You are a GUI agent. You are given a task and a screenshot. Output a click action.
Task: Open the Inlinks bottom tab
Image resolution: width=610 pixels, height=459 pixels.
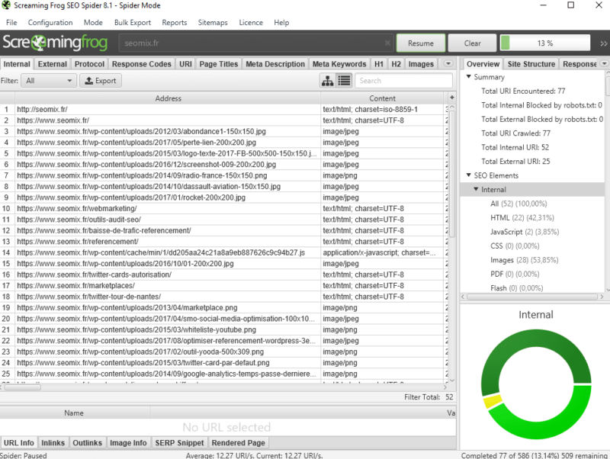point(53,443)
